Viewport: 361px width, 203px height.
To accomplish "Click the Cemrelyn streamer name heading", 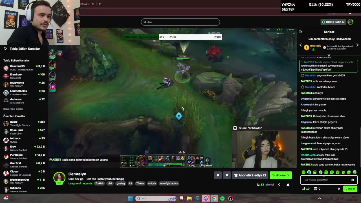I will [77, 174].
